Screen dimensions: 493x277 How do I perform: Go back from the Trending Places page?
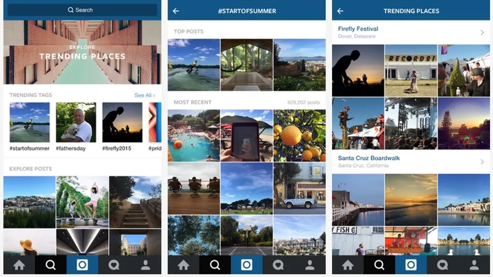(x=340, y=11)
